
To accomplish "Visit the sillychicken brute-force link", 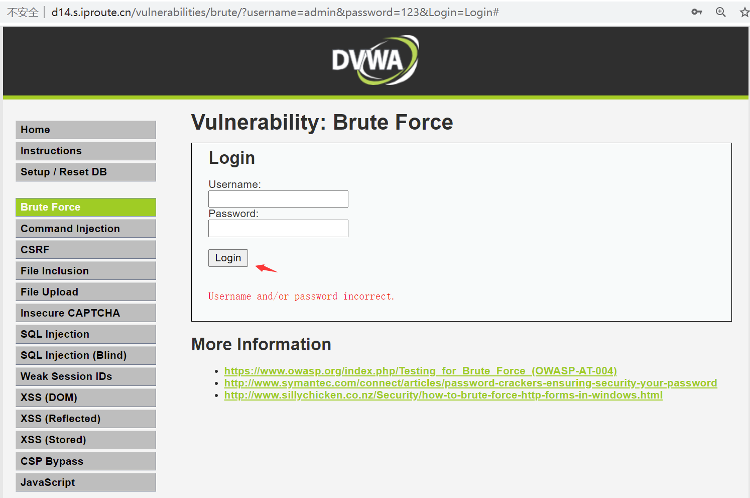I will pos(443,395).
